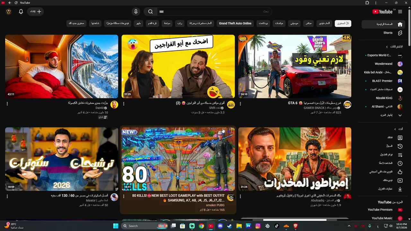Open the GAMER SNACK channel avatar
Image resolution: width=411 pixels, height=231 pixels.
pos(347,105)
